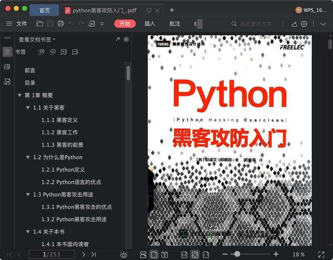Open the 批注 ribbon tab
Viewport: 333px width, 260px height.
pyautogui.click(x=175, y=24)
